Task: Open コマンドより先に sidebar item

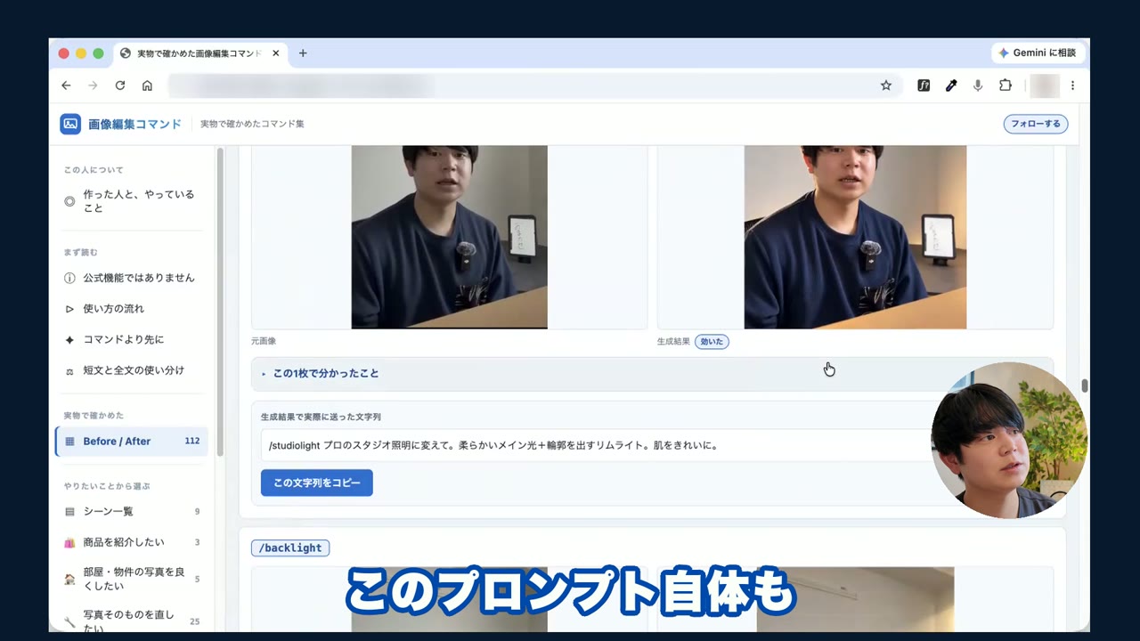Action: coord(130,340)
